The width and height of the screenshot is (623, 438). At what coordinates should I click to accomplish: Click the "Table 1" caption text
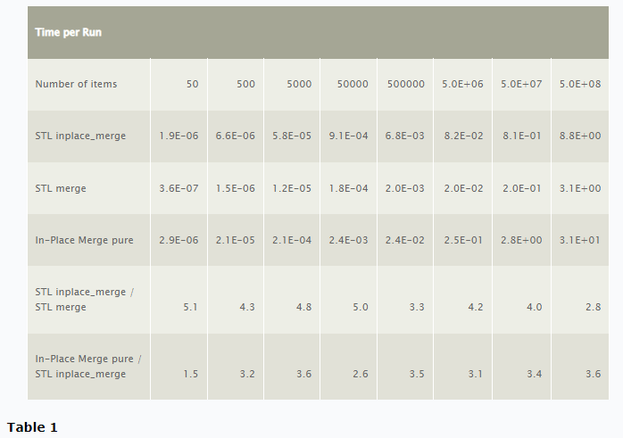pyautogui.click(x=32, y=427)
